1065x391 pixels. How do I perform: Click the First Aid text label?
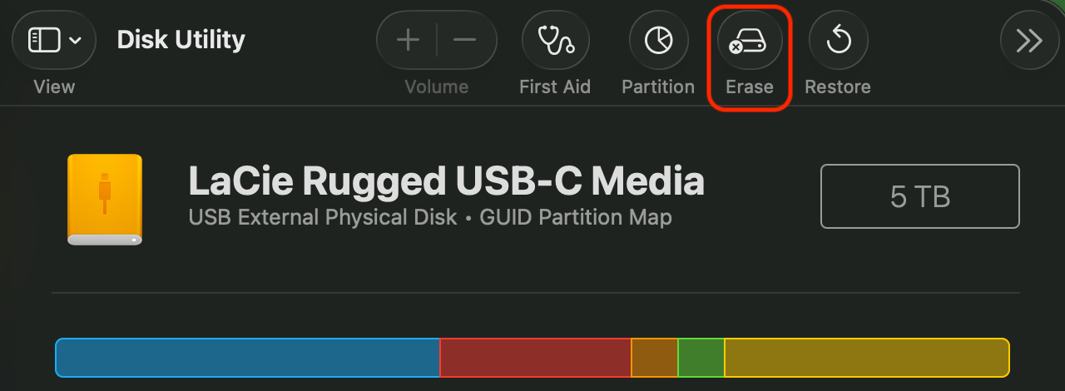pyautogui.click(x=555, y=87)
